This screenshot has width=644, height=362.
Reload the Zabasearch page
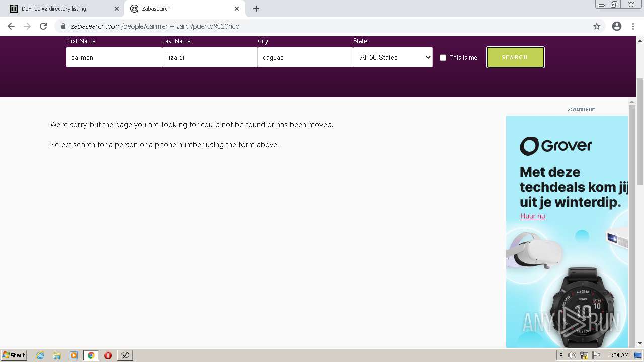point(43,26)
